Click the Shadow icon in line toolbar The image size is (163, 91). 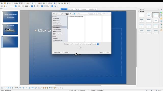[55, 6]
